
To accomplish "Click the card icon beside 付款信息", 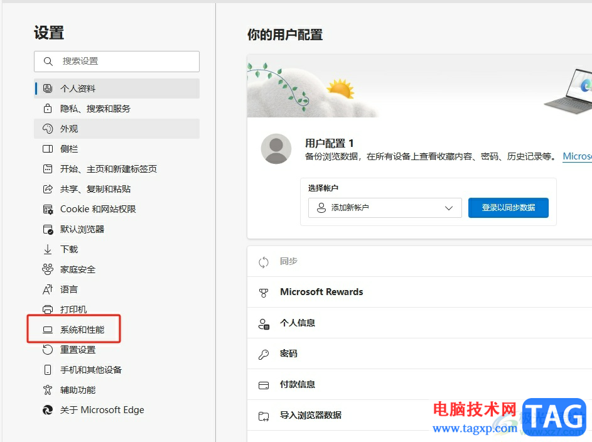I will 264,384.
